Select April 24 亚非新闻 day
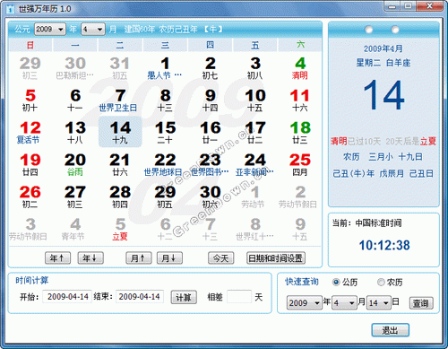This screenshot has width=448, height=349. (x=254, y=165)
